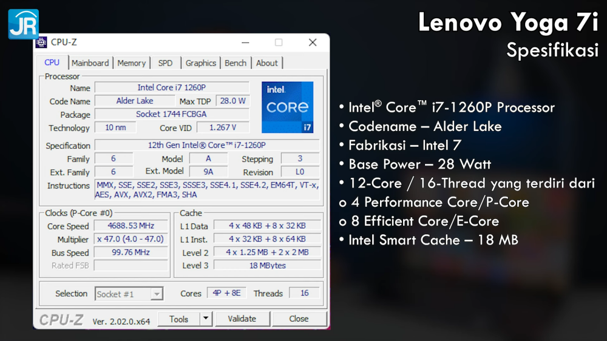Click the Ext. Model value '9A'
Image resolution: width=607 pixels, height=341 pixels.
tap(208, 172)
